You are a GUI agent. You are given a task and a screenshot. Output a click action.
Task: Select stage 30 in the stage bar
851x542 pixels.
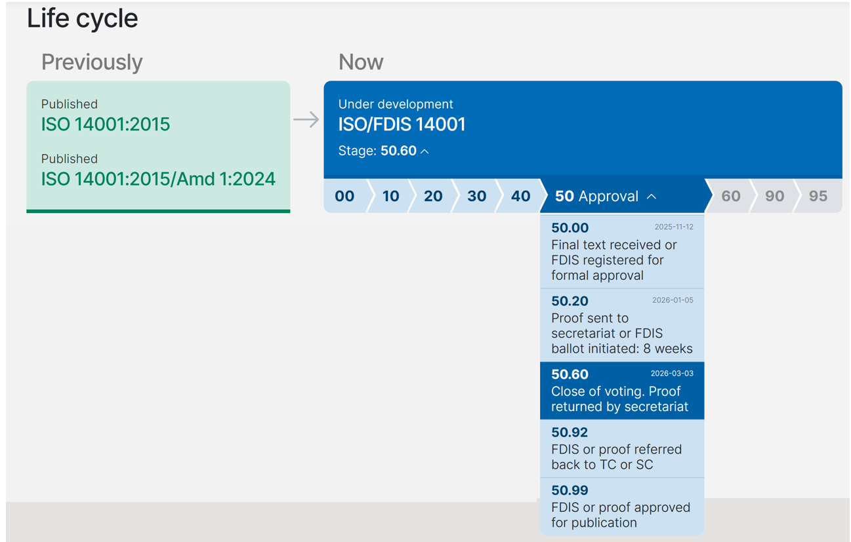[477, 196]
